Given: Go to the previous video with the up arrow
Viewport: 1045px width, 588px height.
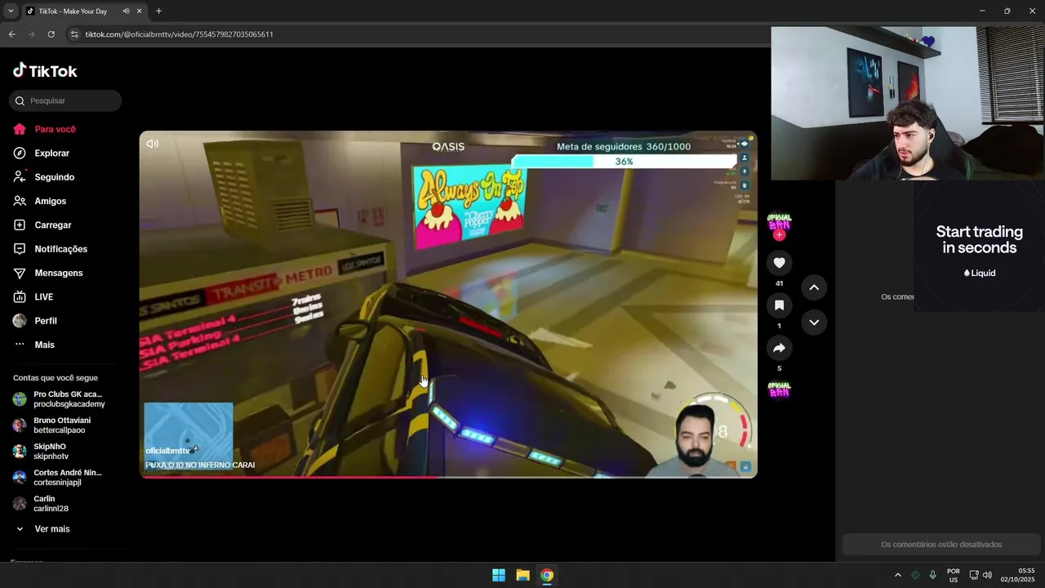Looking at the screenshot, I should pyautogui.click(x=814, y=287).
